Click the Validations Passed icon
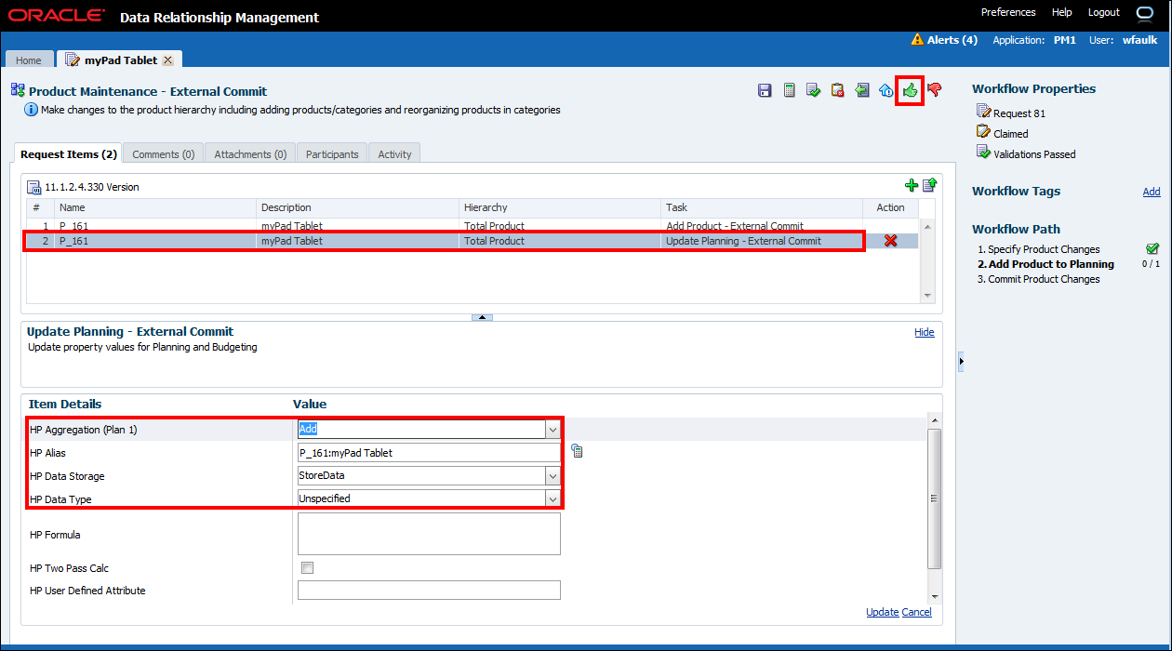Viewport: 1172px width, 651px height. [x=983, y=153]
